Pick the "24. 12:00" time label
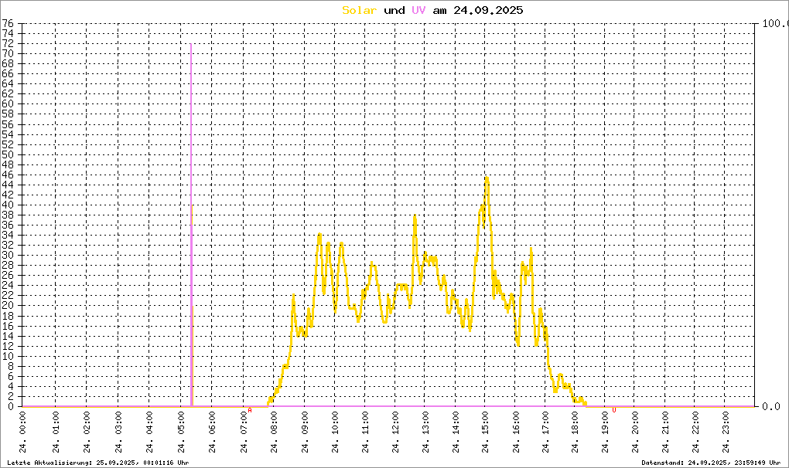This screenshot has width=789, height=468. pos(395,432)
